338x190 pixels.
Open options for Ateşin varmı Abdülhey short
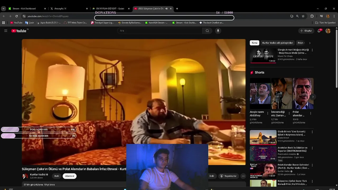tap(268, 113)
